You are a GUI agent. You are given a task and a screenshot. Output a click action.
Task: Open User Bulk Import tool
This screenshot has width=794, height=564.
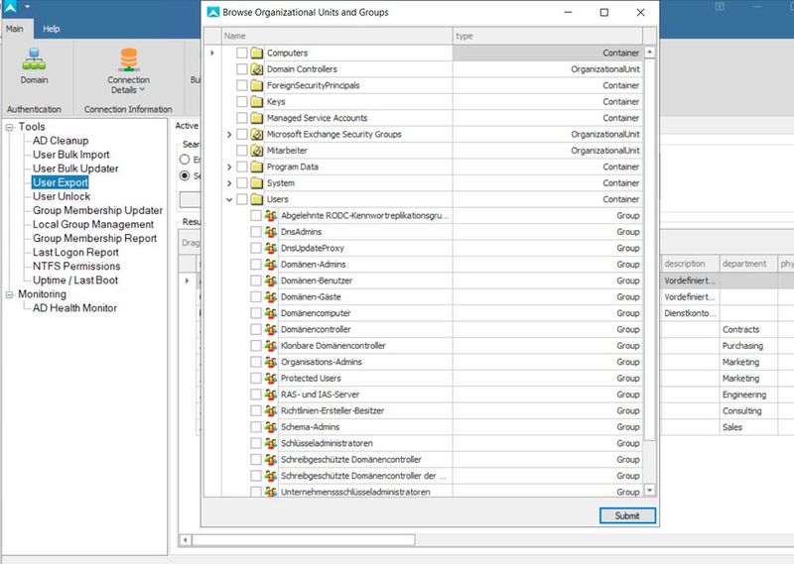pyautogui.click(x=70, y=155)
